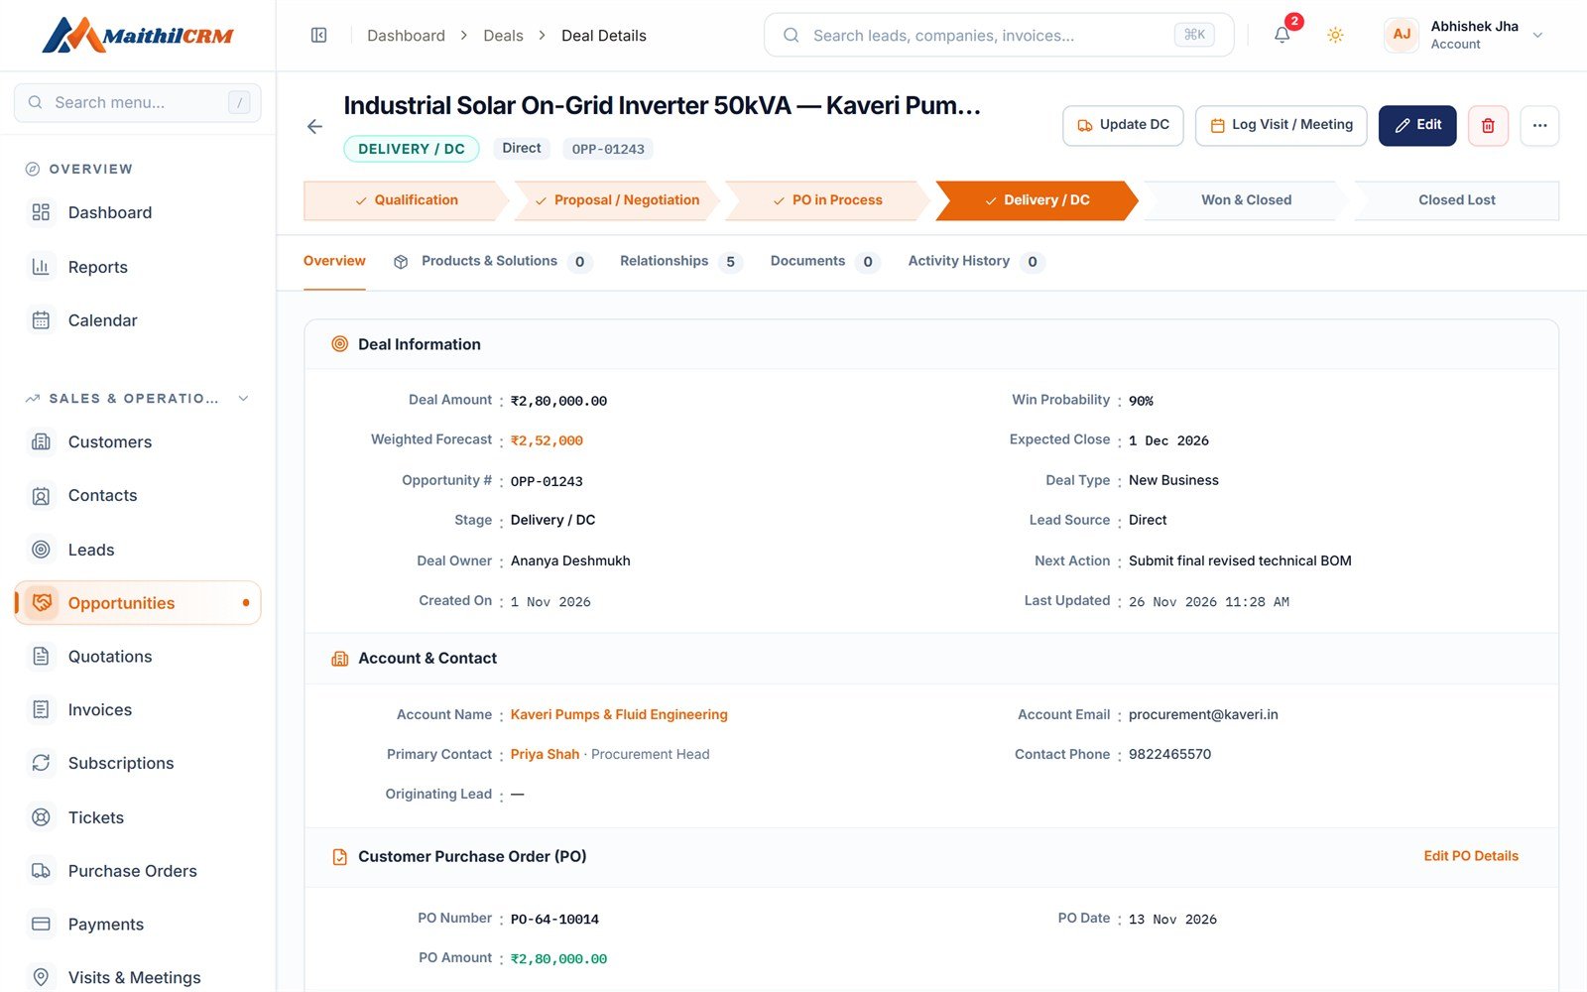Click PO number PO-64-10014
The height and width of the screenshot is (992, 1587).
tap(554, 920)
